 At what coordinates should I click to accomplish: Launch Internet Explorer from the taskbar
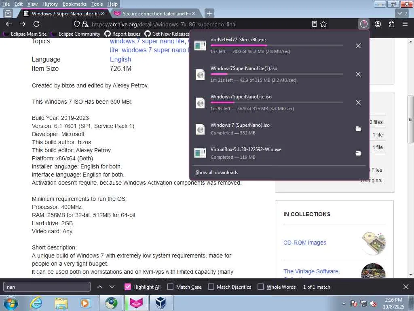point(36,303)
